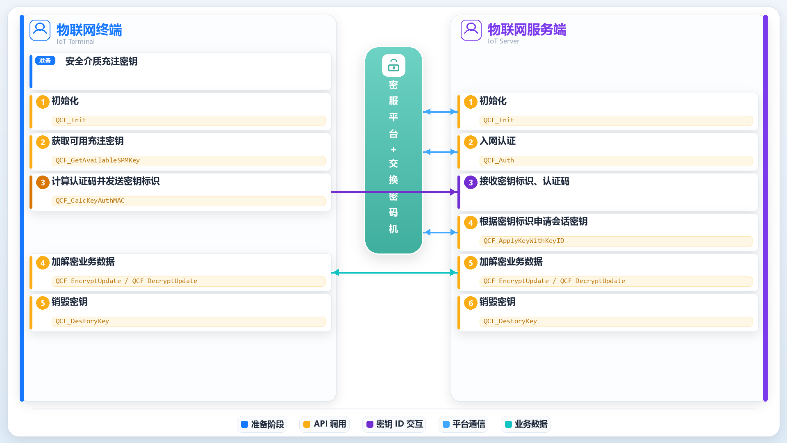This screenshot has width=787, height=443.
Task: Click the server QCF_DestoryKey code label
Action: (x=616, y=321)
